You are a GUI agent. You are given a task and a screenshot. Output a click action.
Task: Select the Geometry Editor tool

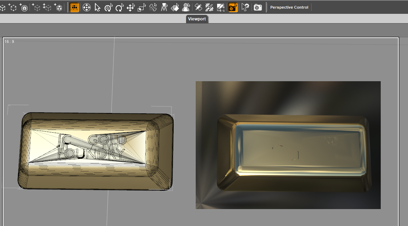click(175, 8)
